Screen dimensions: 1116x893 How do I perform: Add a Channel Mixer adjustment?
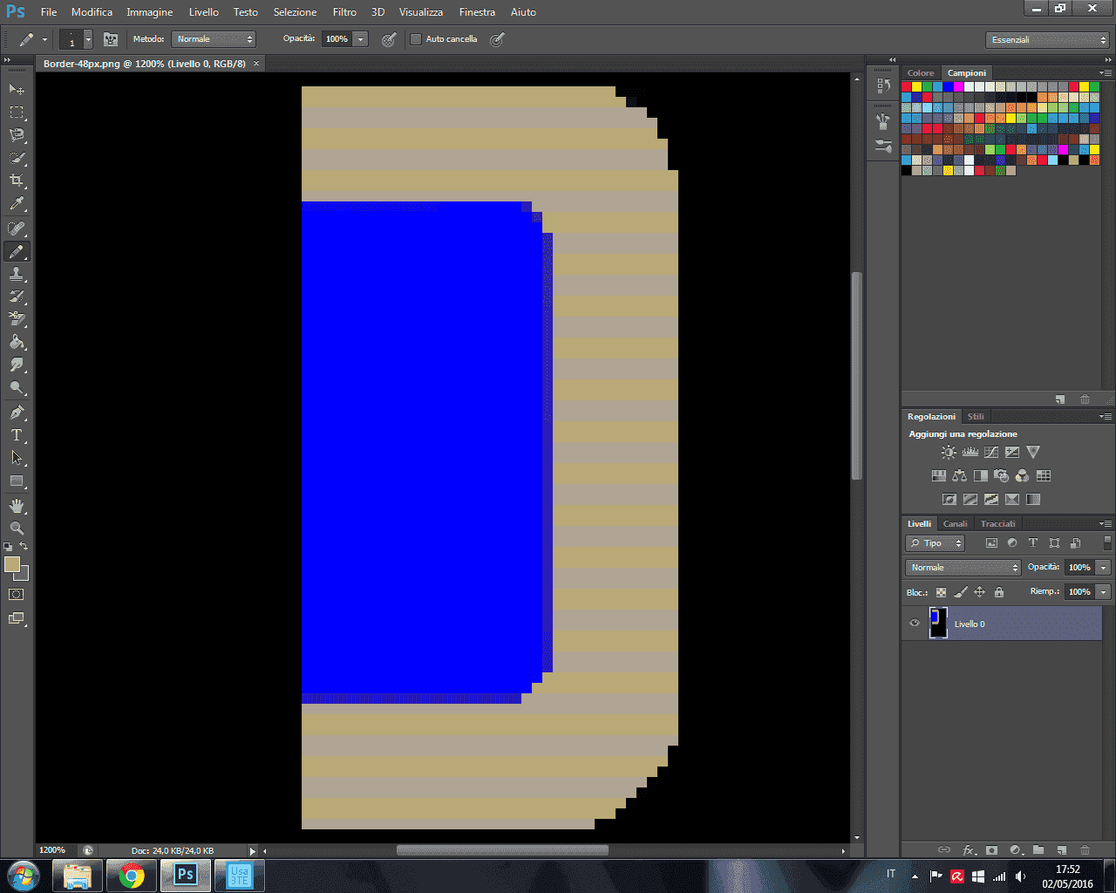coord(1022,475)
